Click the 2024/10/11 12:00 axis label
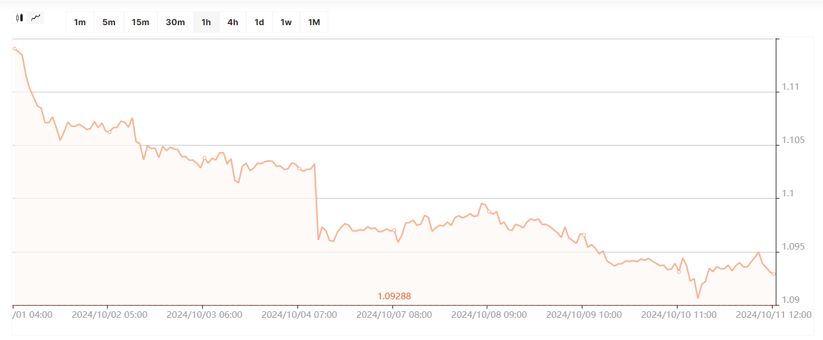This screenshot has height=340, width=823. tap(773, 314)
